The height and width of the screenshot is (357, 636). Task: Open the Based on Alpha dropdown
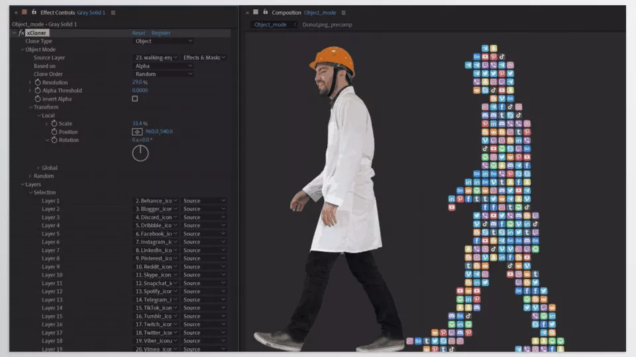[164, 66]
